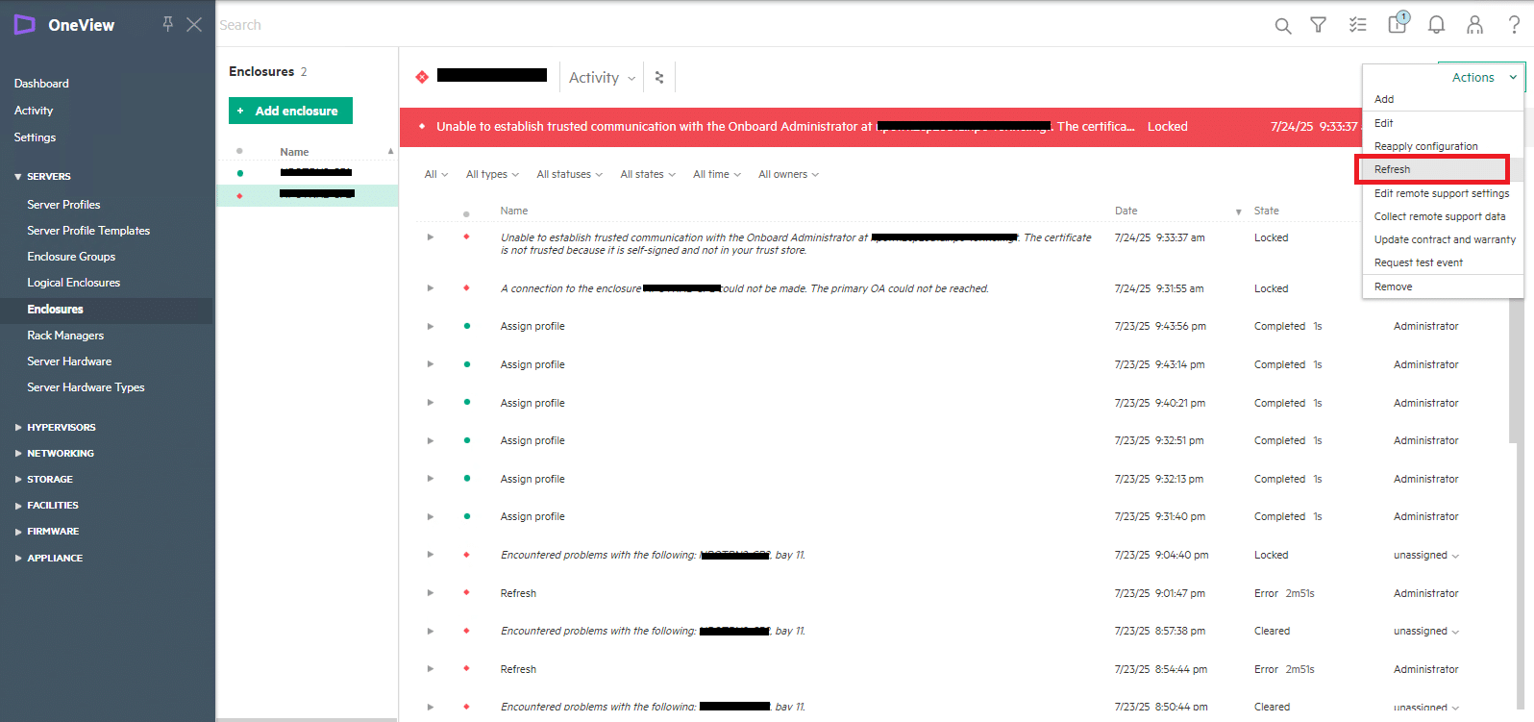This screenshot has width=1534, height=722.
Task: Go to Rack Managers
Action: 65,336
